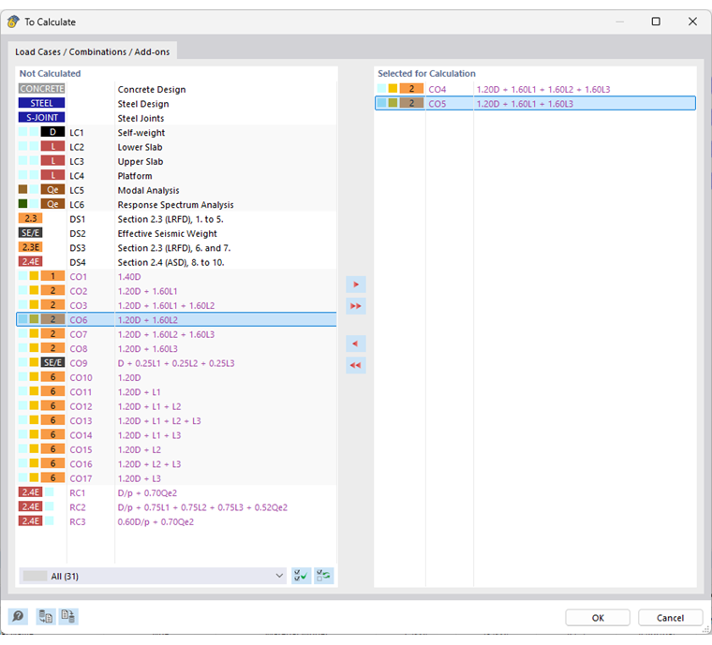Click the Qe badge of LC6

click(52, 205)
